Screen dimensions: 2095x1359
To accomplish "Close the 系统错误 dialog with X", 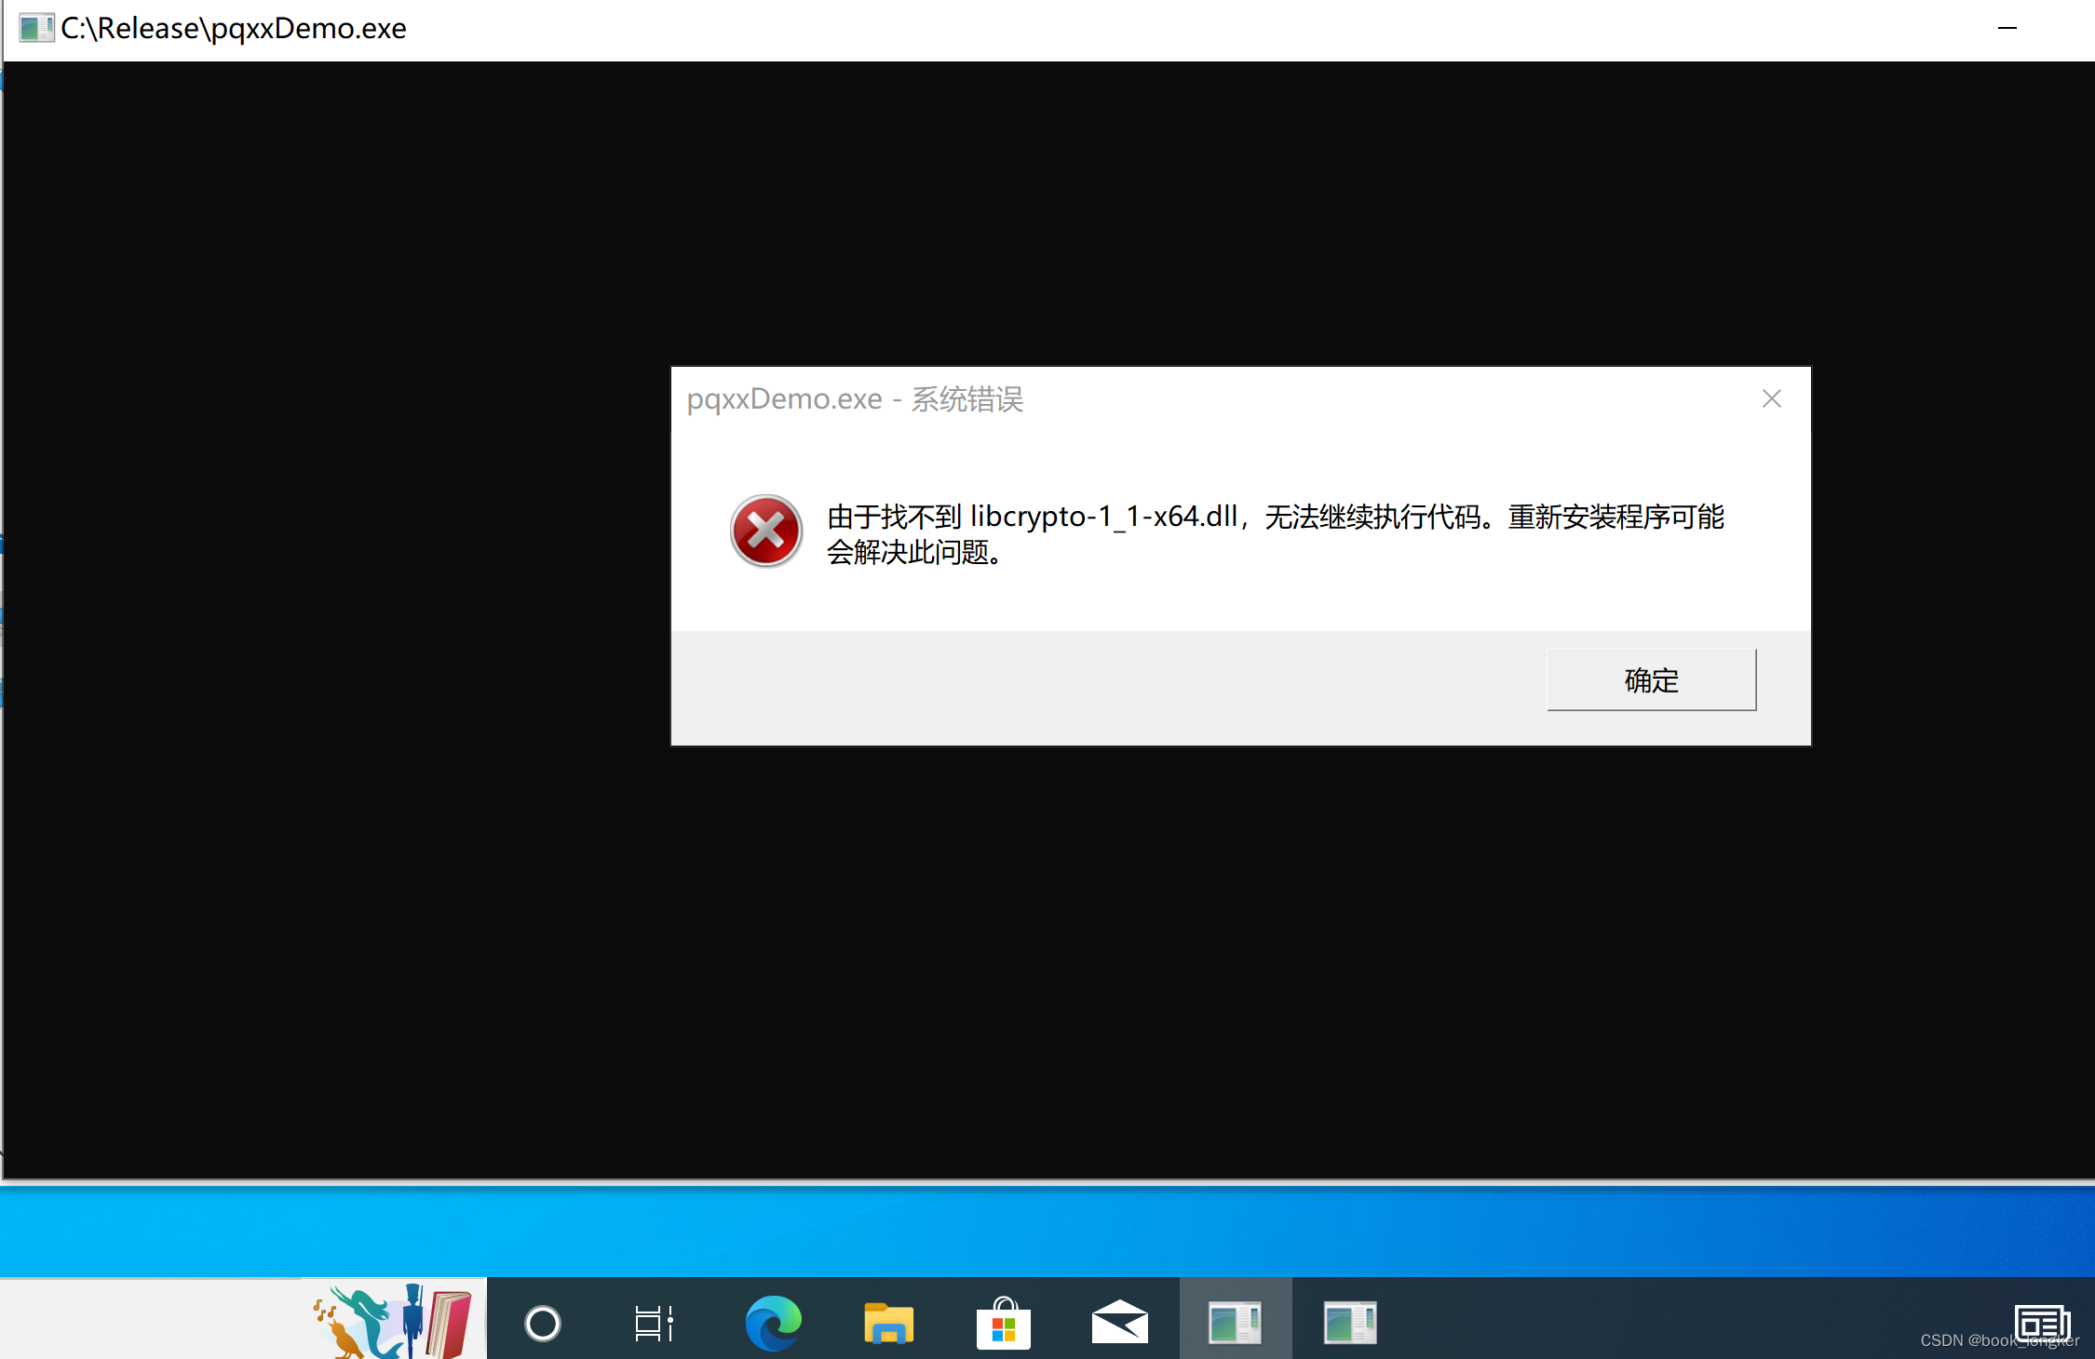I will tap(1771, 399).
